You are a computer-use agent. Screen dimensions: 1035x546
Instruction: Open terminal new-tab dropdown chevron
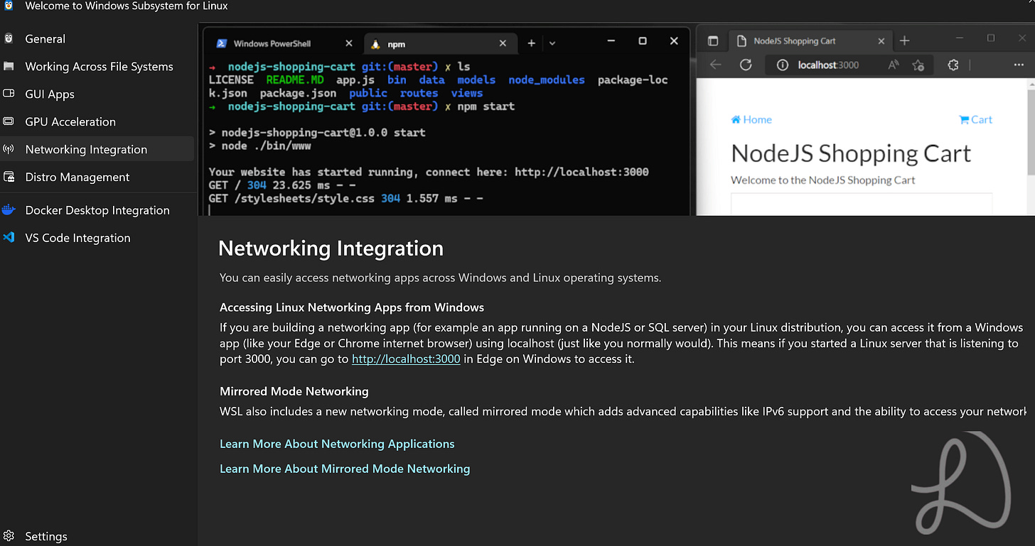(552, 43)
